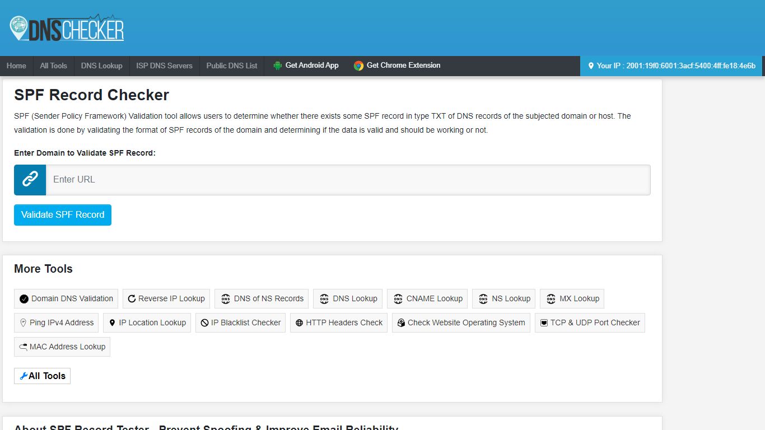Screen dimensions: 765x430
Task: Click the marker icon on IP Location Lookup
Action: [112, 323]
